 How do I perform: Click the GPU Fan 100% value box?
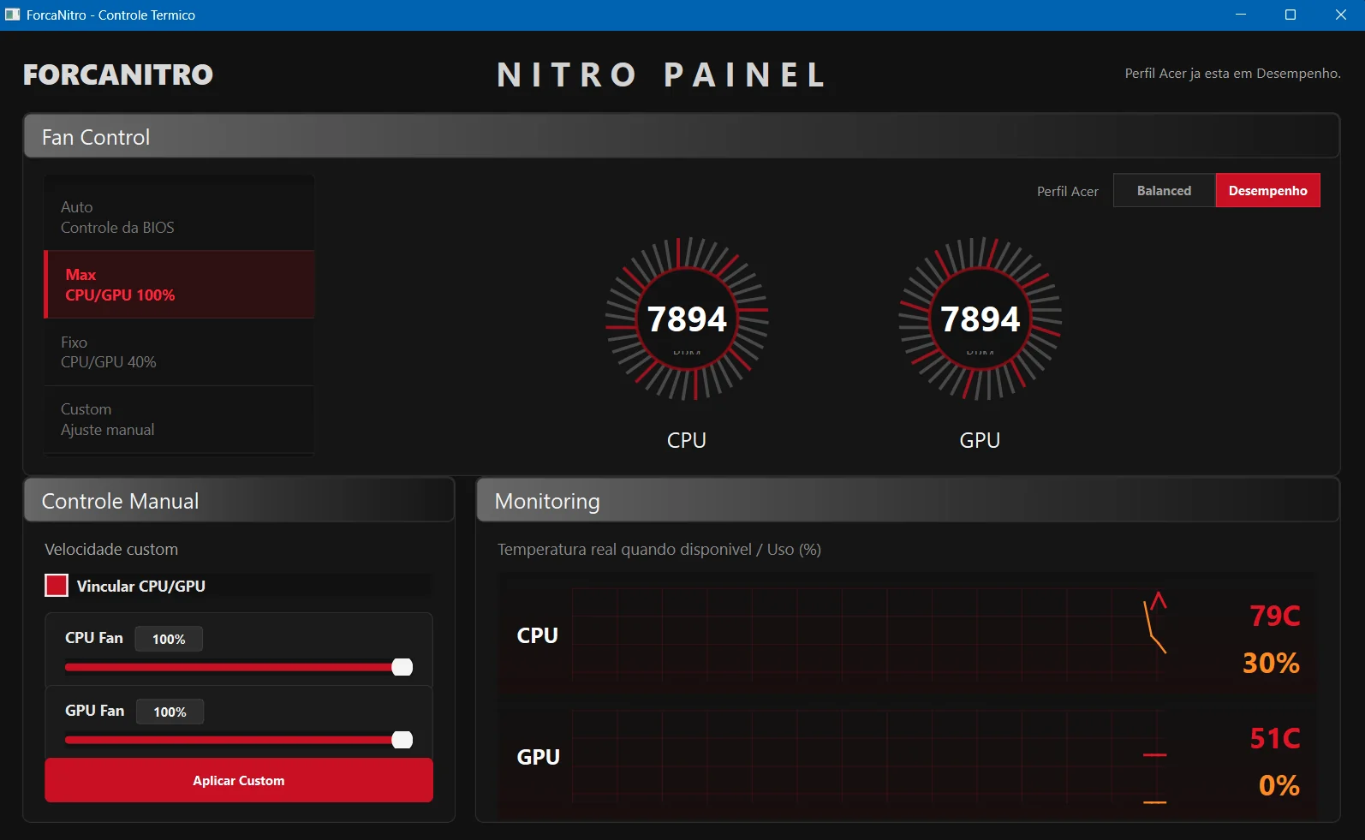click(x=170, y=712)
